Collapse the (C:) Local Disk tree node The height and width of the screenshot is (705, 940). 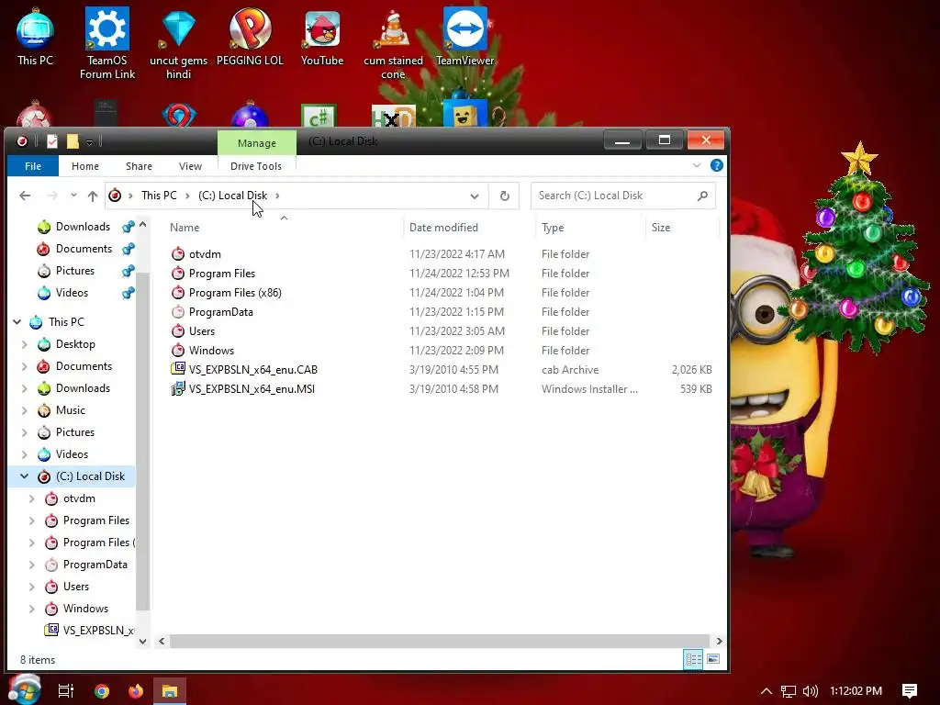[25, 476]
